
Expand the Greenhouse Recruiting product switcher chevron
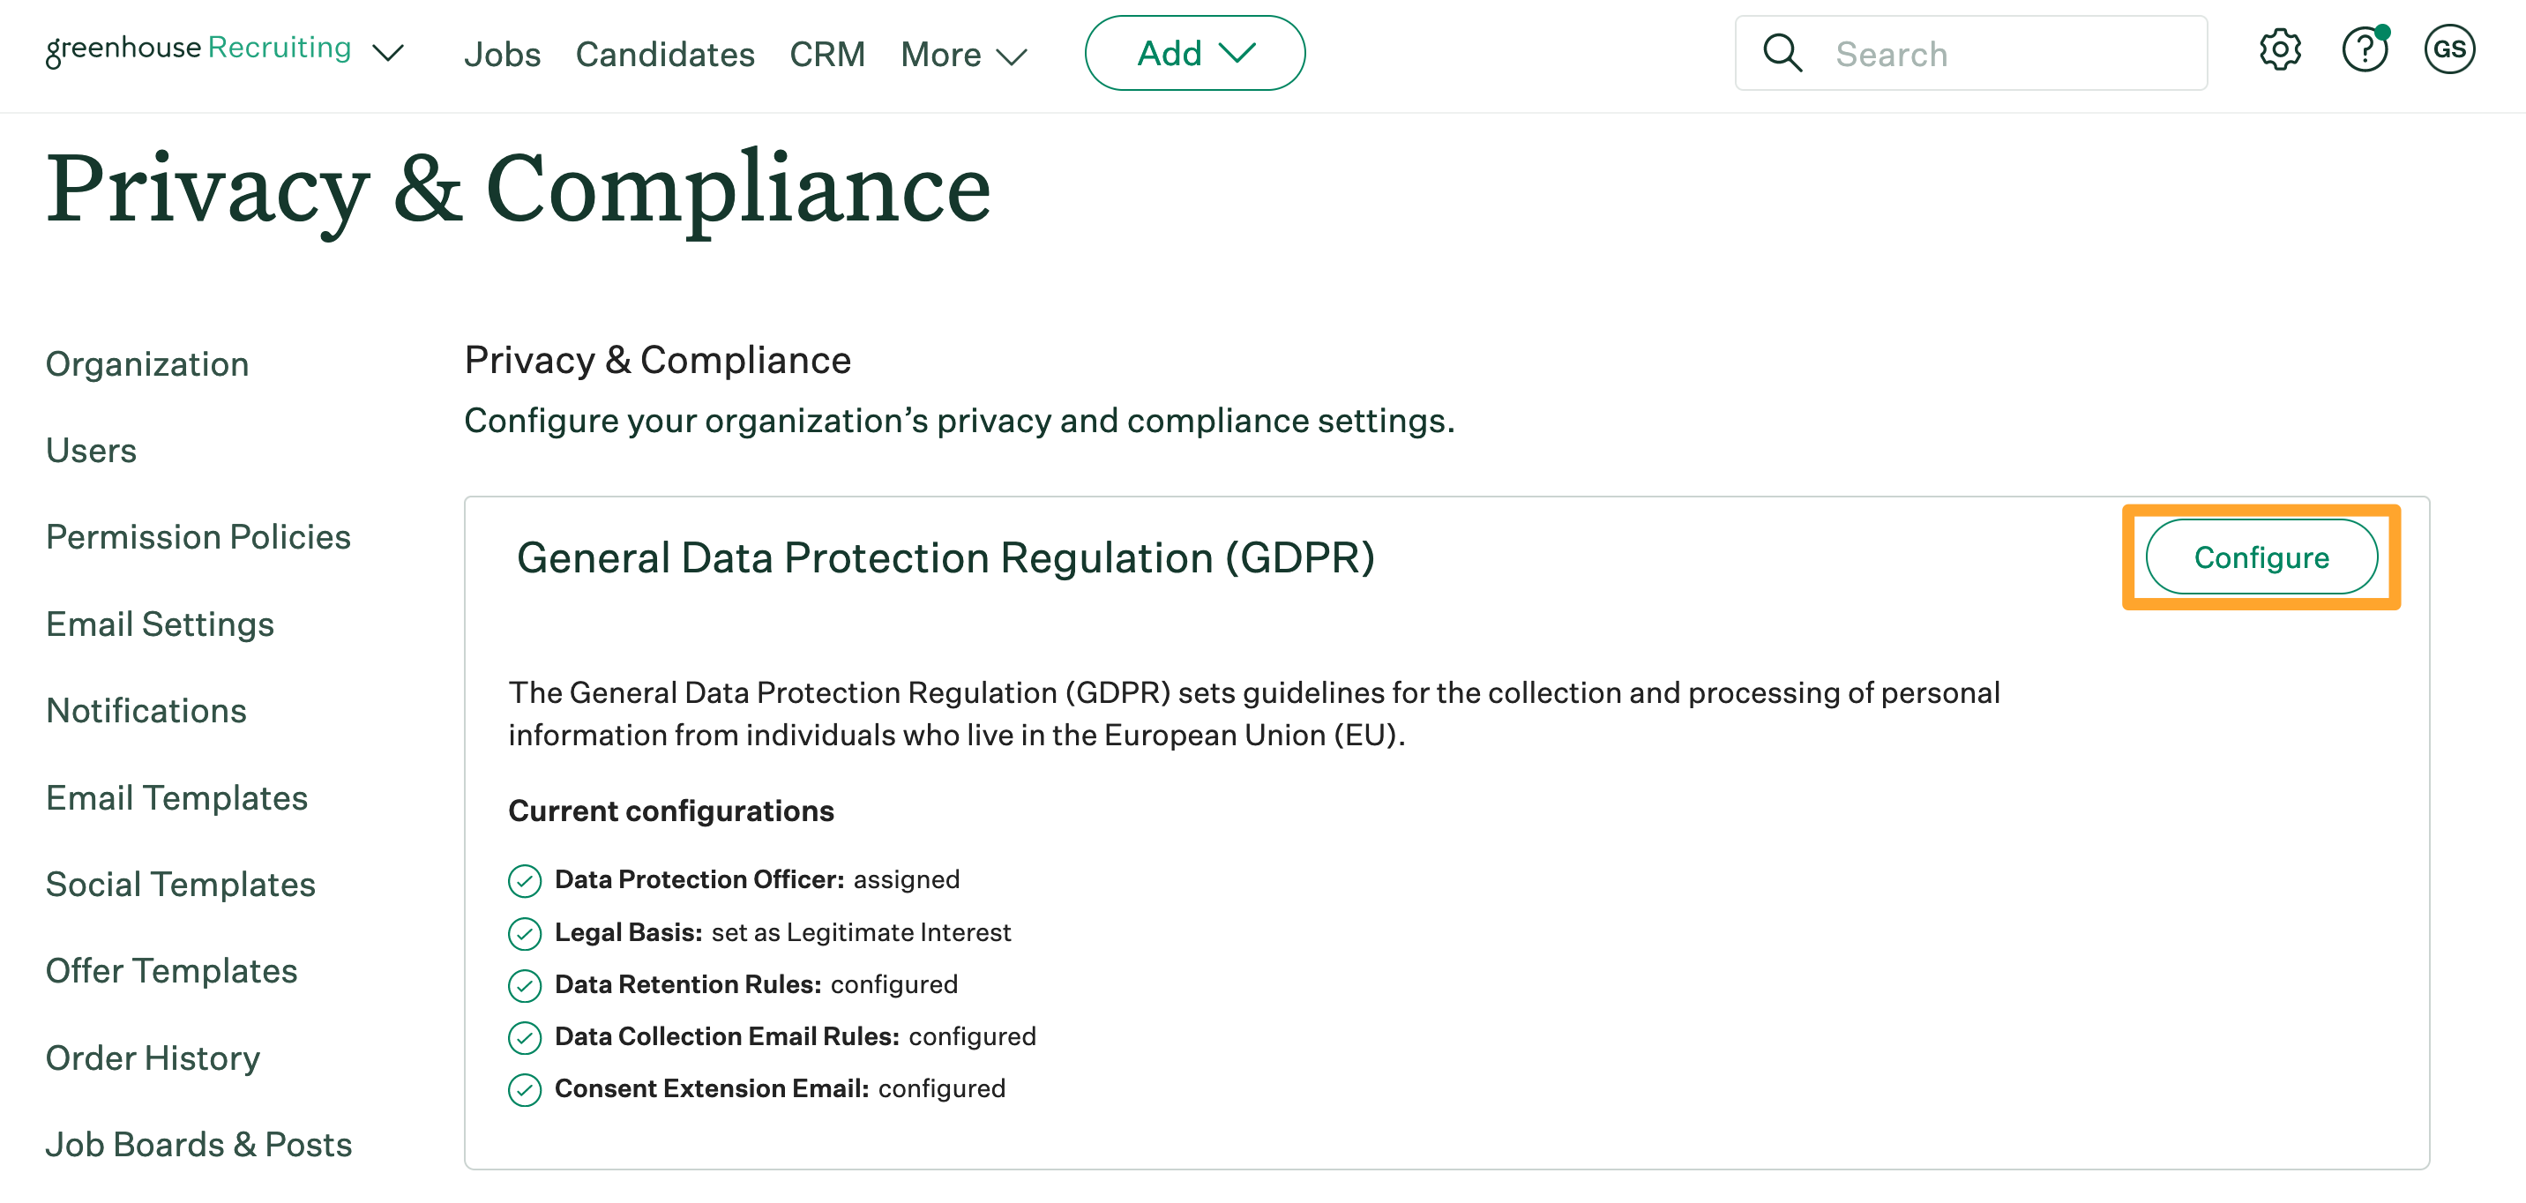pos(388,53)
